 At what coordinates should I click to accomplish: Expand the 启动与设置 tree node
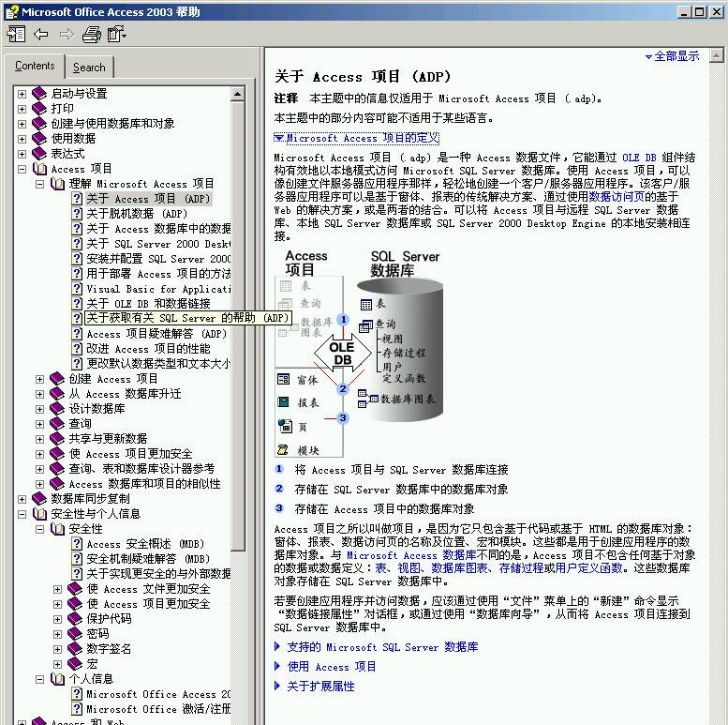coord(22,94)
